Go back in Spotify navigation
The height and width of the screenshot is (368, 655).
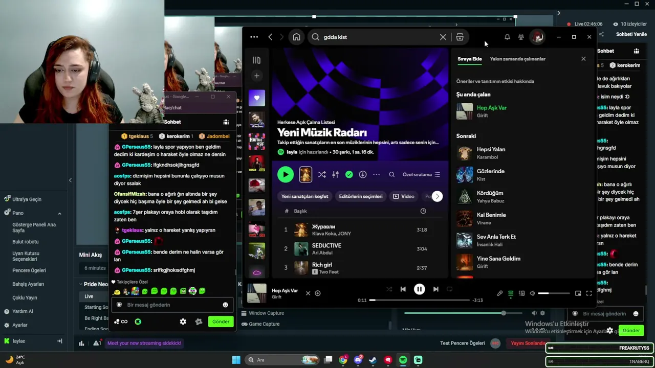point(270,37)
